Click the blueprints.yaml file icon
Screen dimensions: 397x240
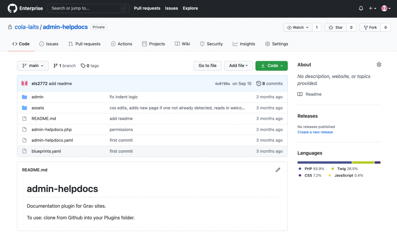click(24, 151)
